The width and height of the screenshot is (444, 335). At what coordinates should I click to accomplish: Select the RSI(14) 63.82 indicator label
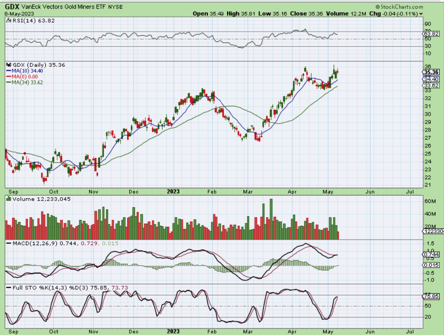pos(34,20)
